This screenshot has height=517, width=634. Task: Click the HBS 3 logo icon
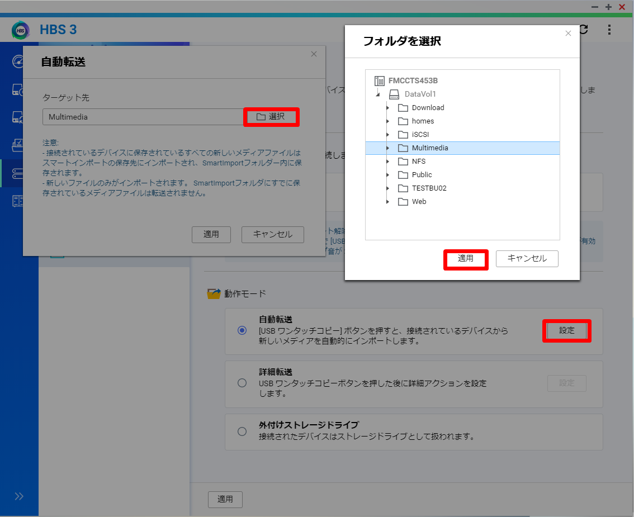21,30
